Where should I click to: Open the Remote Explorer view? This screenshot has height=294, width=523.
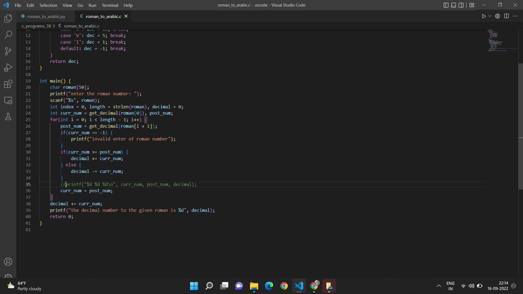coord(8,100)
